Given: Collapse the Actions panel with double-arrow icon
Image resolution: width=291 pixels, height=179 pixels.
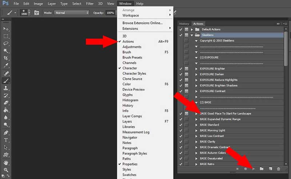Looking at the screenshot, I should click(x=278, y=24).
